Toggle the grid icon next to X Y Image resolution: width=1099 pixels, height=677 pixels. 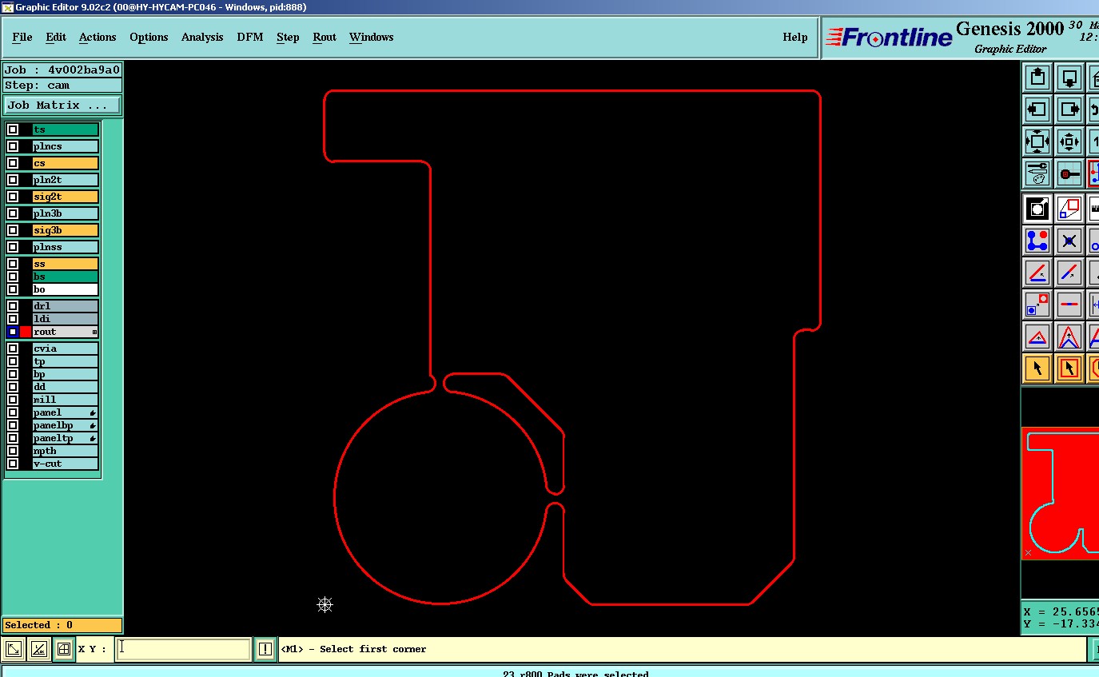point(64,649)
